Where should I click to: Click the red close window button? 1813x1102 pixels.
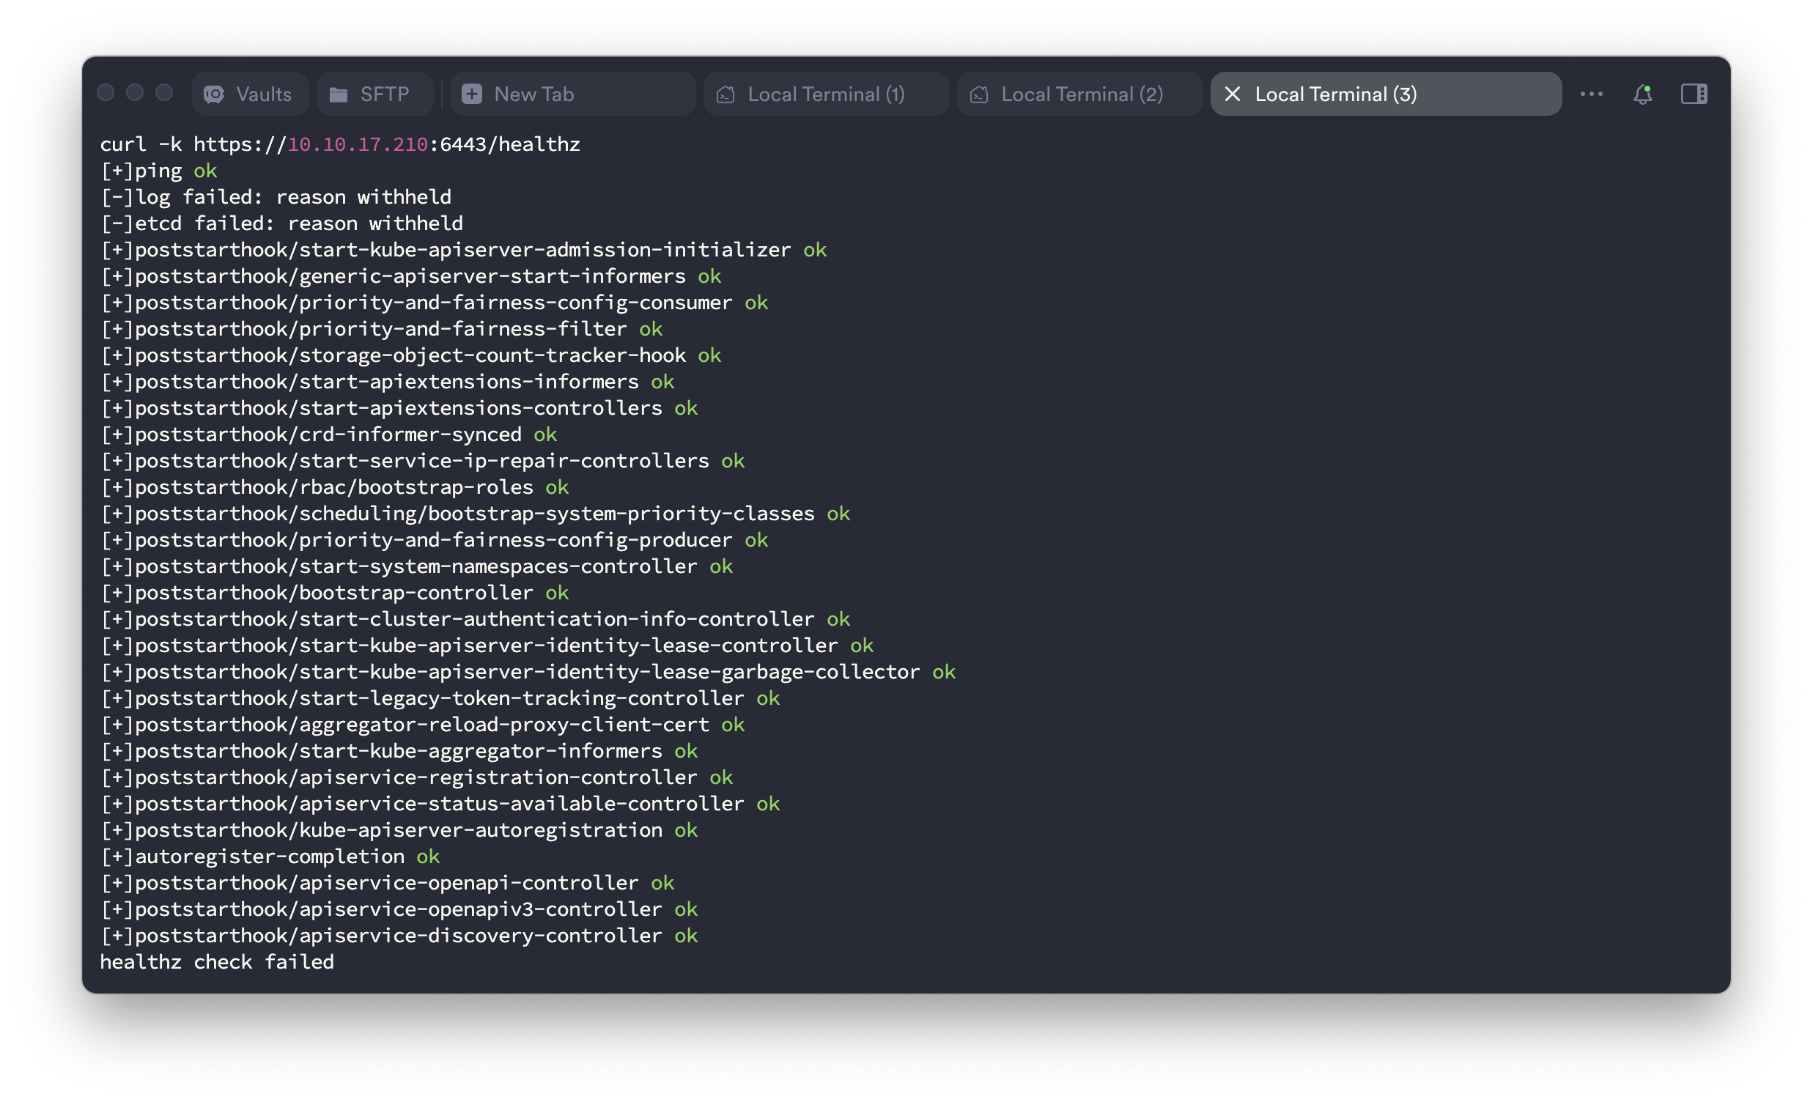[106, 93]
